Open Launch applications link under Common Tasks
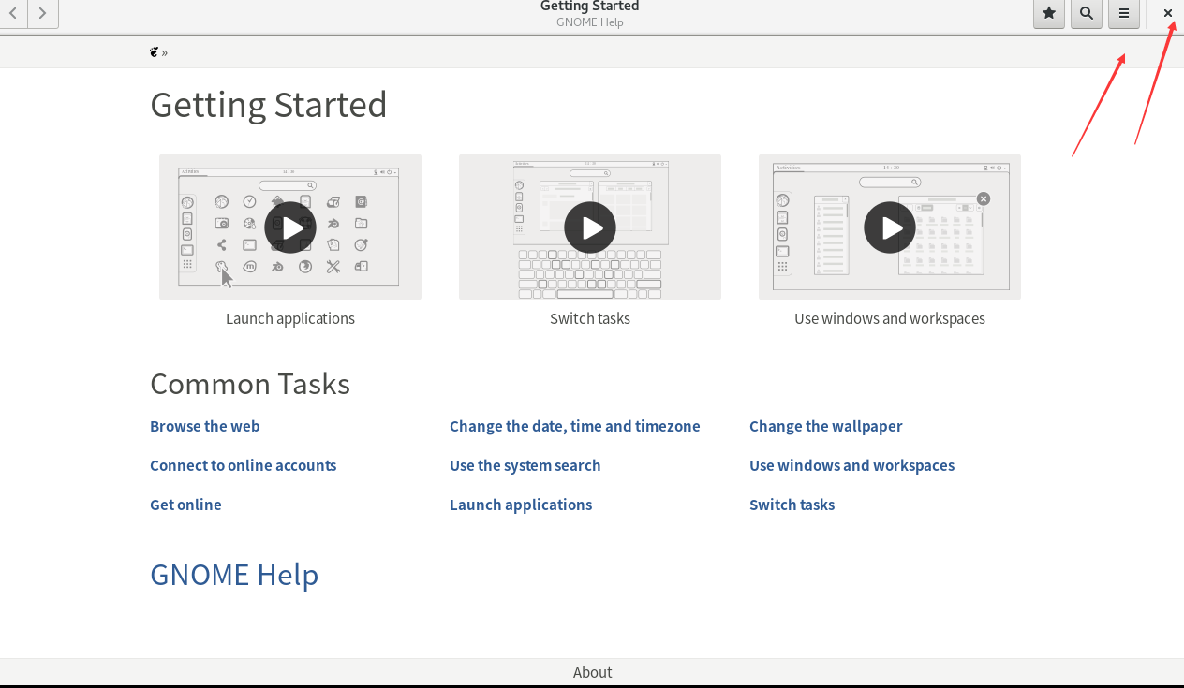 coord(521,505)
